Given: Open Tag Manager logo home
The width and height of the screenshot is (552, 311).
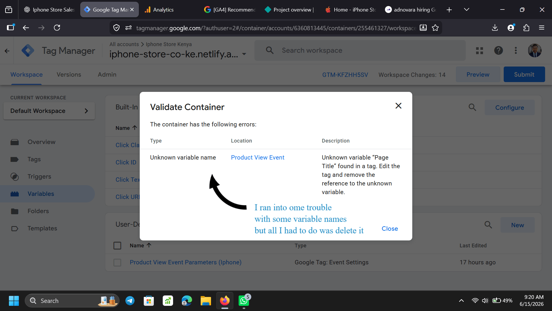Looking at the screenshot, I should (x=28, y=51).
